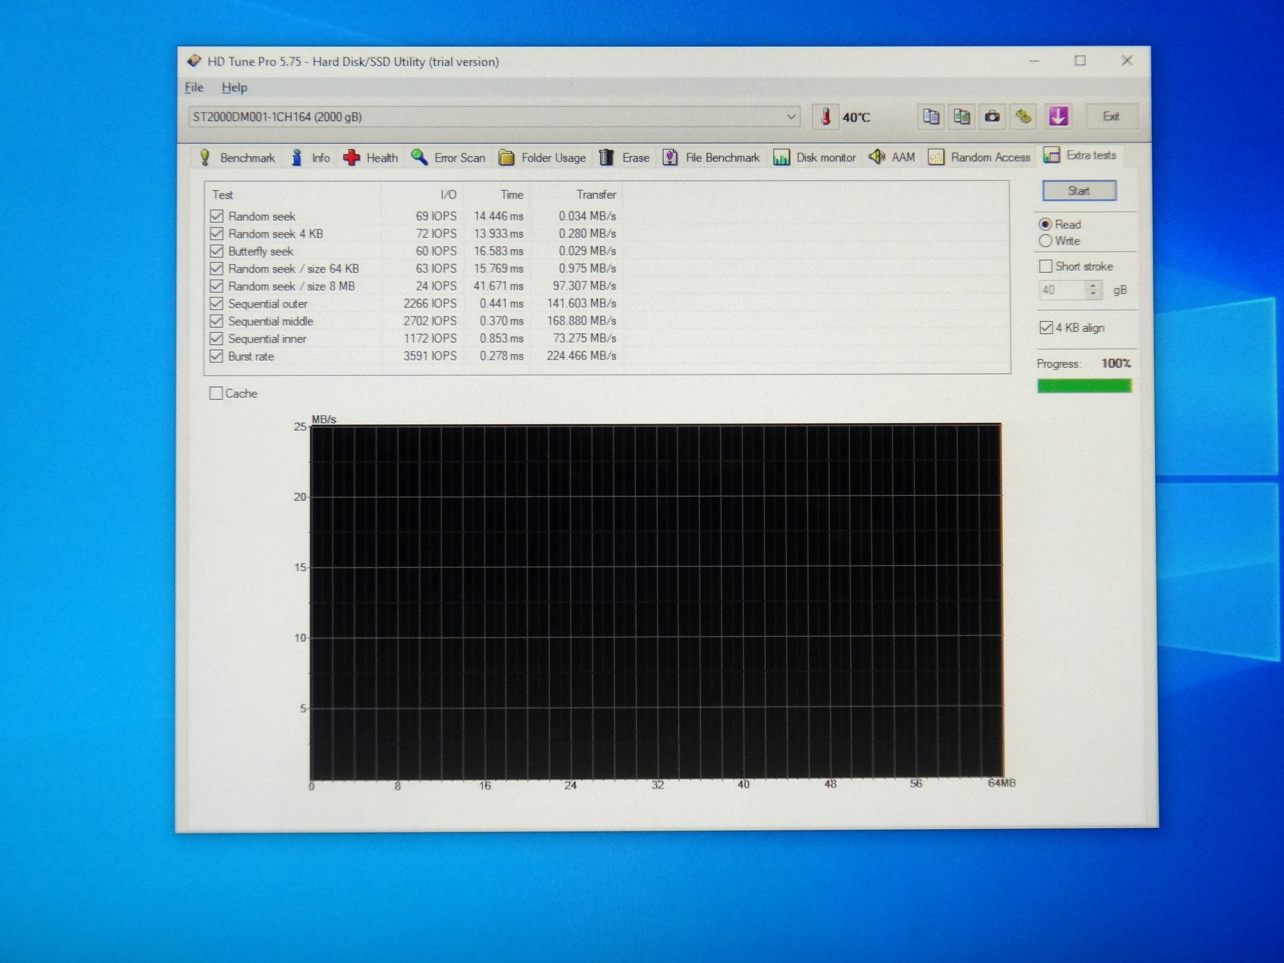Click the short stroke size field showing 40
The height and width of the screenshot is (963, 1284).
click(x=1062, y=290)
